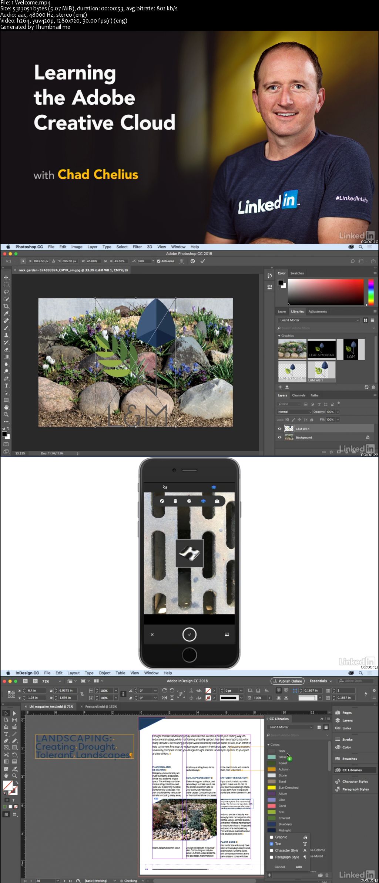
Task: Open the InDesign Stroke panel
Action: 344,739
